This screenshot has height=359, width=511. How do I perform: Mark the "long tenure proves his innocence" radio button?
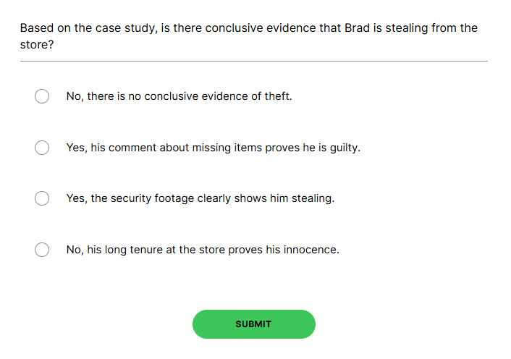[42, 250]
